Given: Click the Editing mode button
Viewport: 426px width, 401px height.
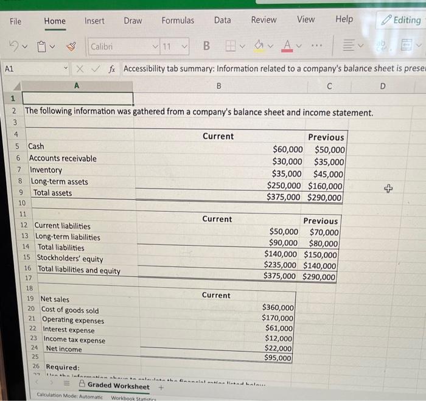Looking at the screenshot, I should coord(401,20).
